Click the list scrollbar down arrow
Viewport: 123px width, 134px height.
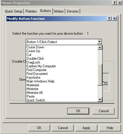point(100,100)
